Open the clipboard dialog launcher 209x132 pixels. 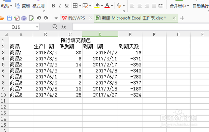(44, 11)
